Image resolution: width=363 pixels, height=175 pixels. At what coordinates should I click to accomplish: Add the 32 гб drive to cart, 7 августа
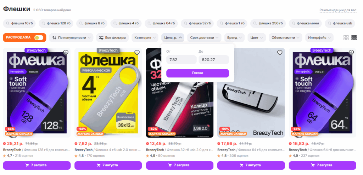coord(180,165)
